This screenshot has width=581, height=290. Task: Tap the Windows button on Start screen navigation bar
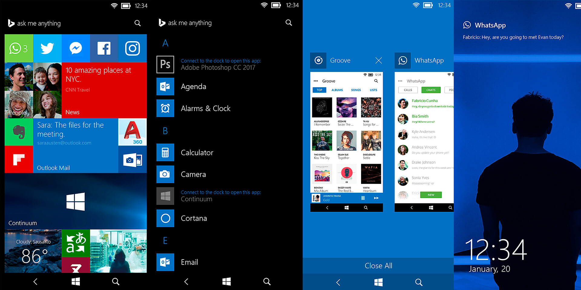(x=76, y=282)
